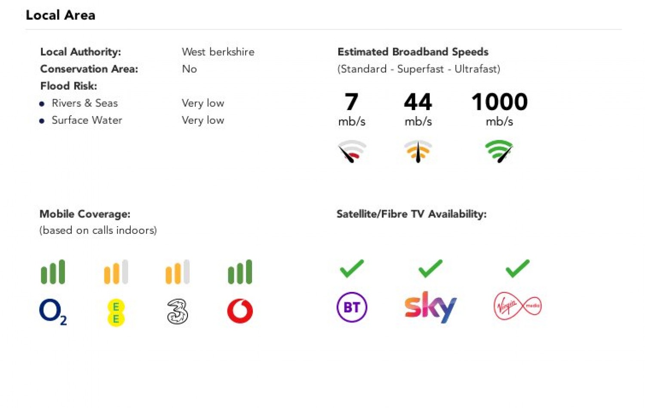Click the green checkmark above BT

tap(352, 268)
